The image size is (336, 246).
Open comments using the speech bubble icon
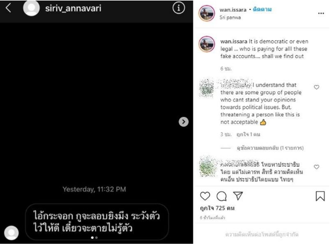pos(221,196)
